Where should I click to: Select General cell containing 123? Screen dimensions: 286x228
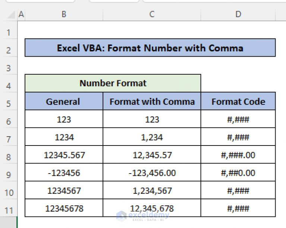[x=64, y=119]
